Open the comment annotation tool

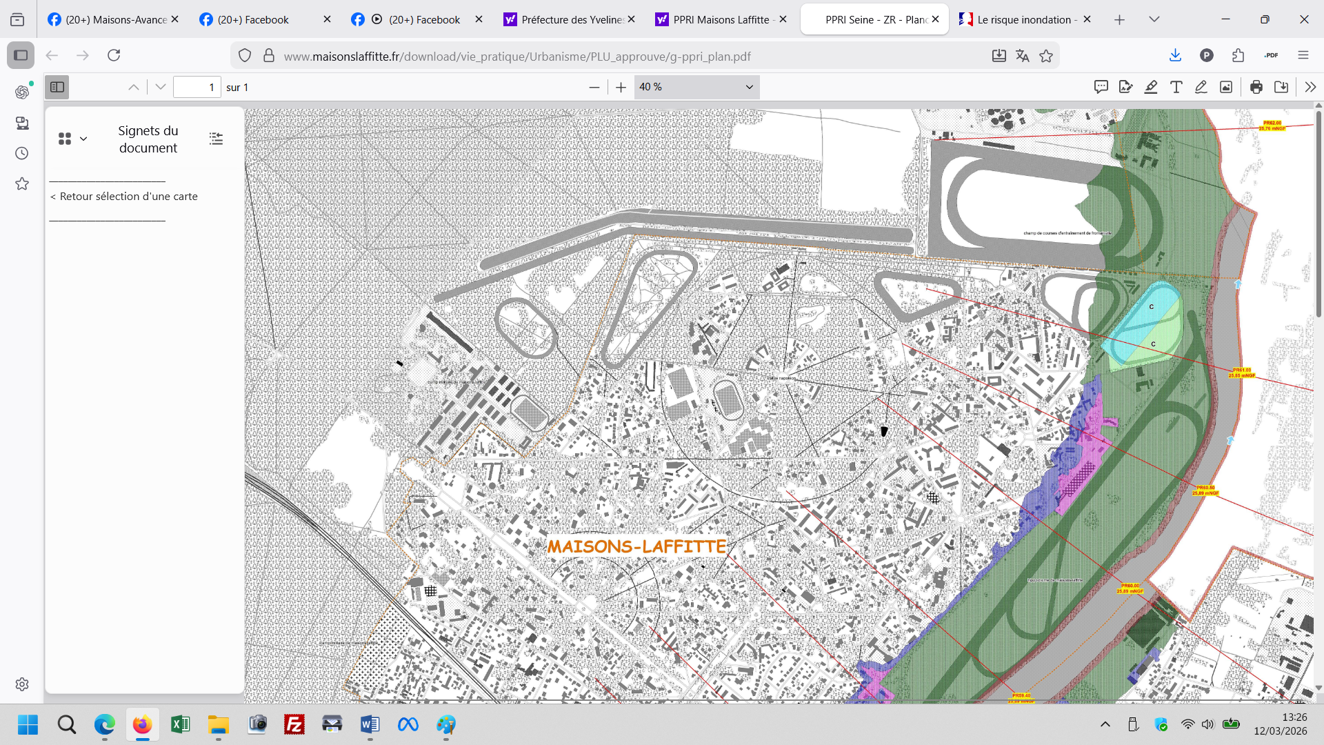1101,87
